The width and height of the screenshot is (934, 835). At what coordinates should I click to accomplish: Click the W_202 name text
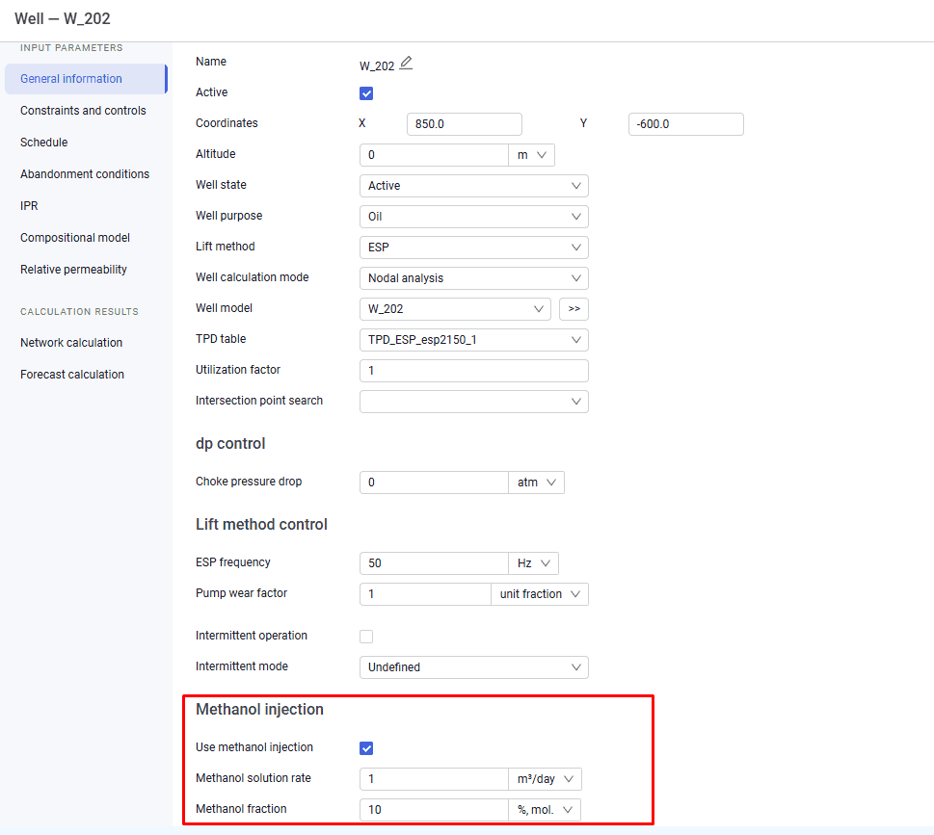[x=377, y=66]
